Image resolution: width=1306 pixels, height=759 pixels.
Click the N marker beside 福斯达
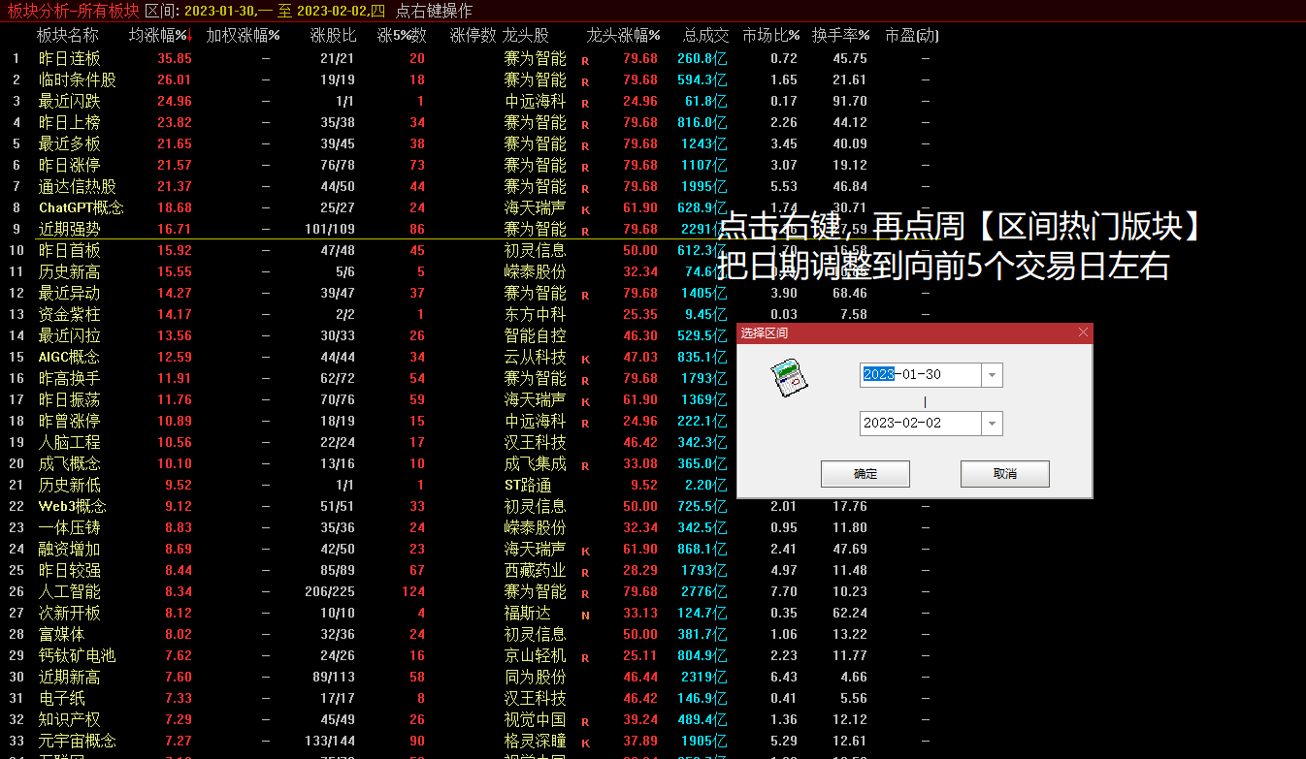click(585, 615)
